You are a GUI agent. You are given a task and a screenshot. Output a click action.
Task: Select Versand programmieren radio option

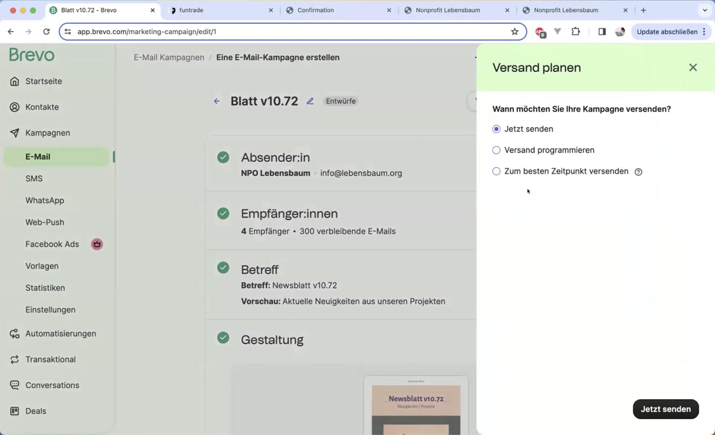(x=496, y=150)
